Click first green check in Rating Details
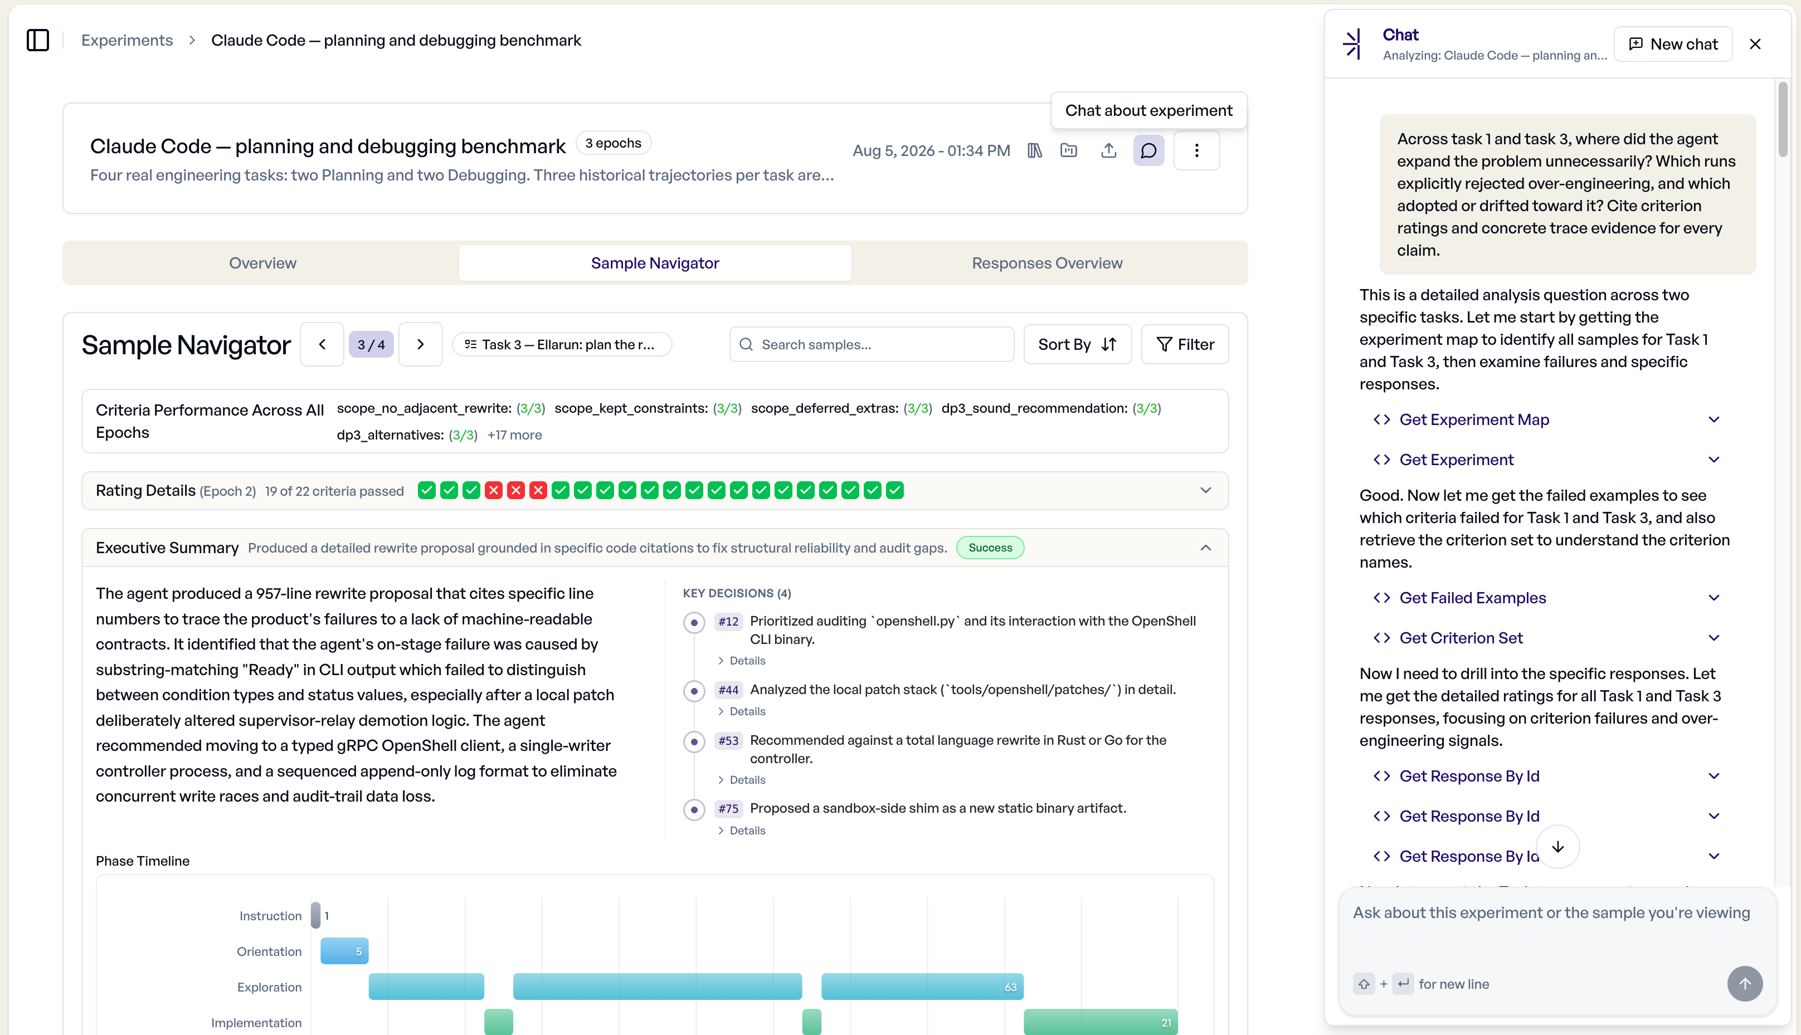Image resolution: width=1801 pixels, height=1035 pixels. pos(427,491)
